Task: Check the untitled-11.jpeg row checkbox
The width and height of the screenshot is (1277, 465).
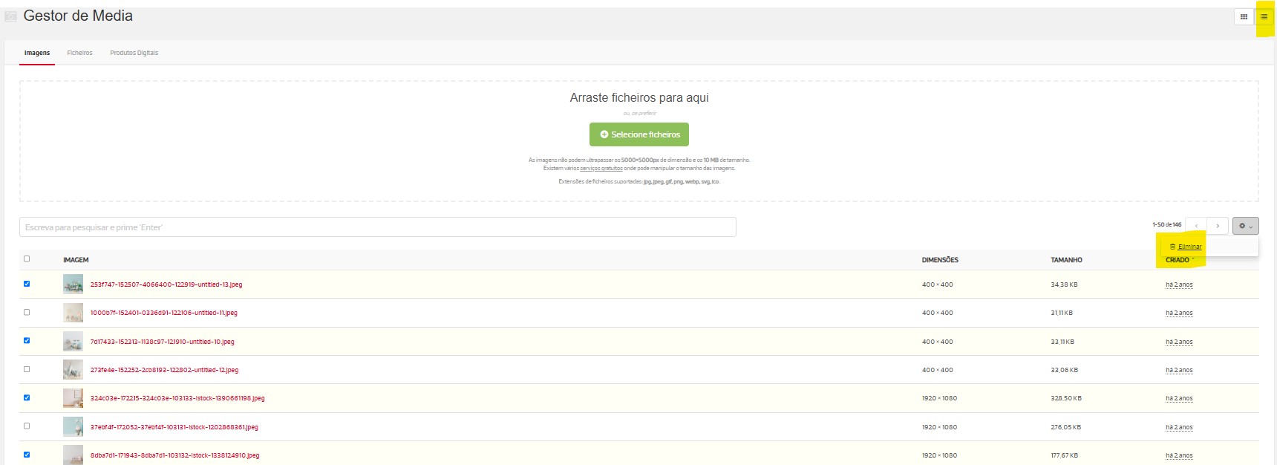Action: (27, 312)
